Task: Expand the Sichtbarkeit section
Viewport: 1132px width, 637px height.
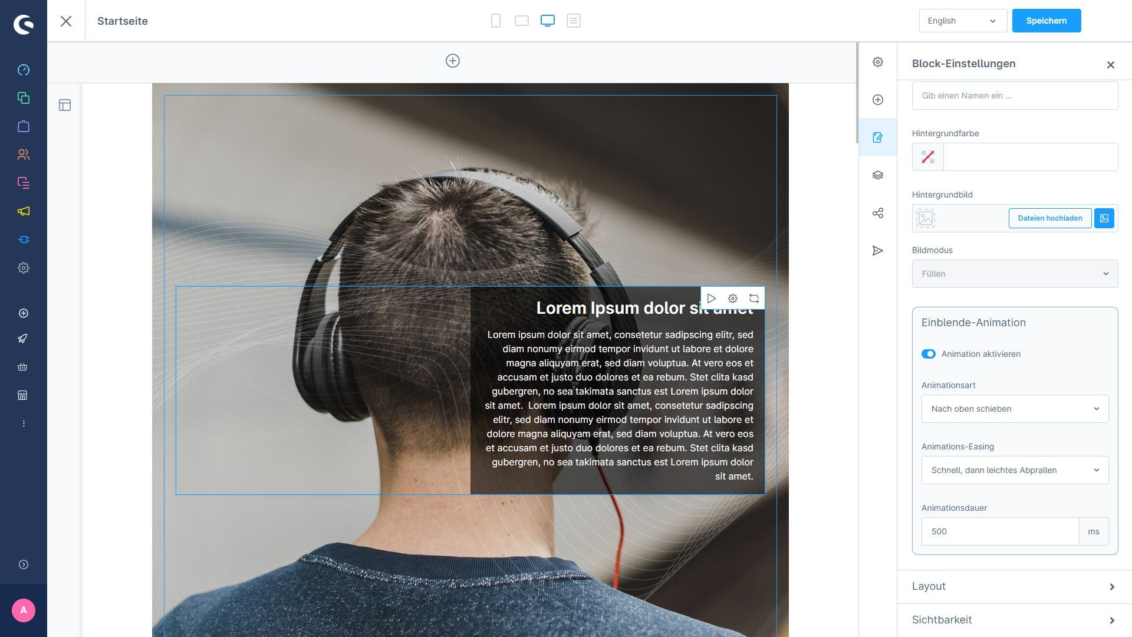Action: (x=1015, y=620)
